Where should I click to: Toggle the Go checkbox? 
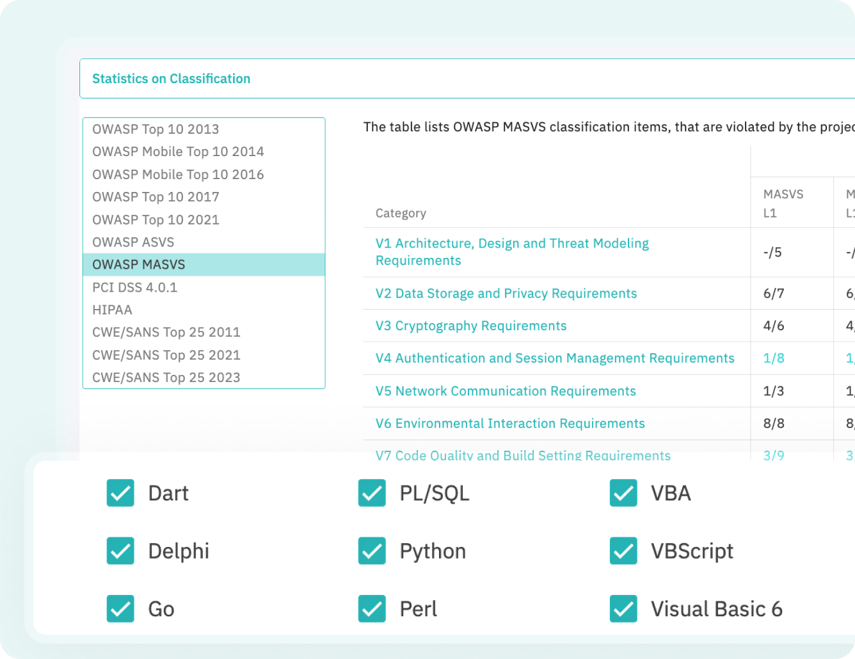[120, 608]
